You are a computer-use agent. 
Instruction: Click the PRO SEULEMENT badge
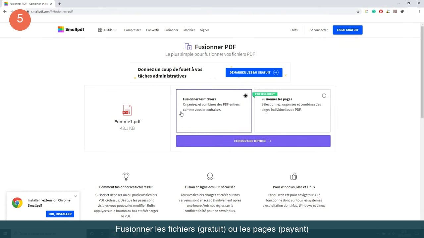point(265,94)
